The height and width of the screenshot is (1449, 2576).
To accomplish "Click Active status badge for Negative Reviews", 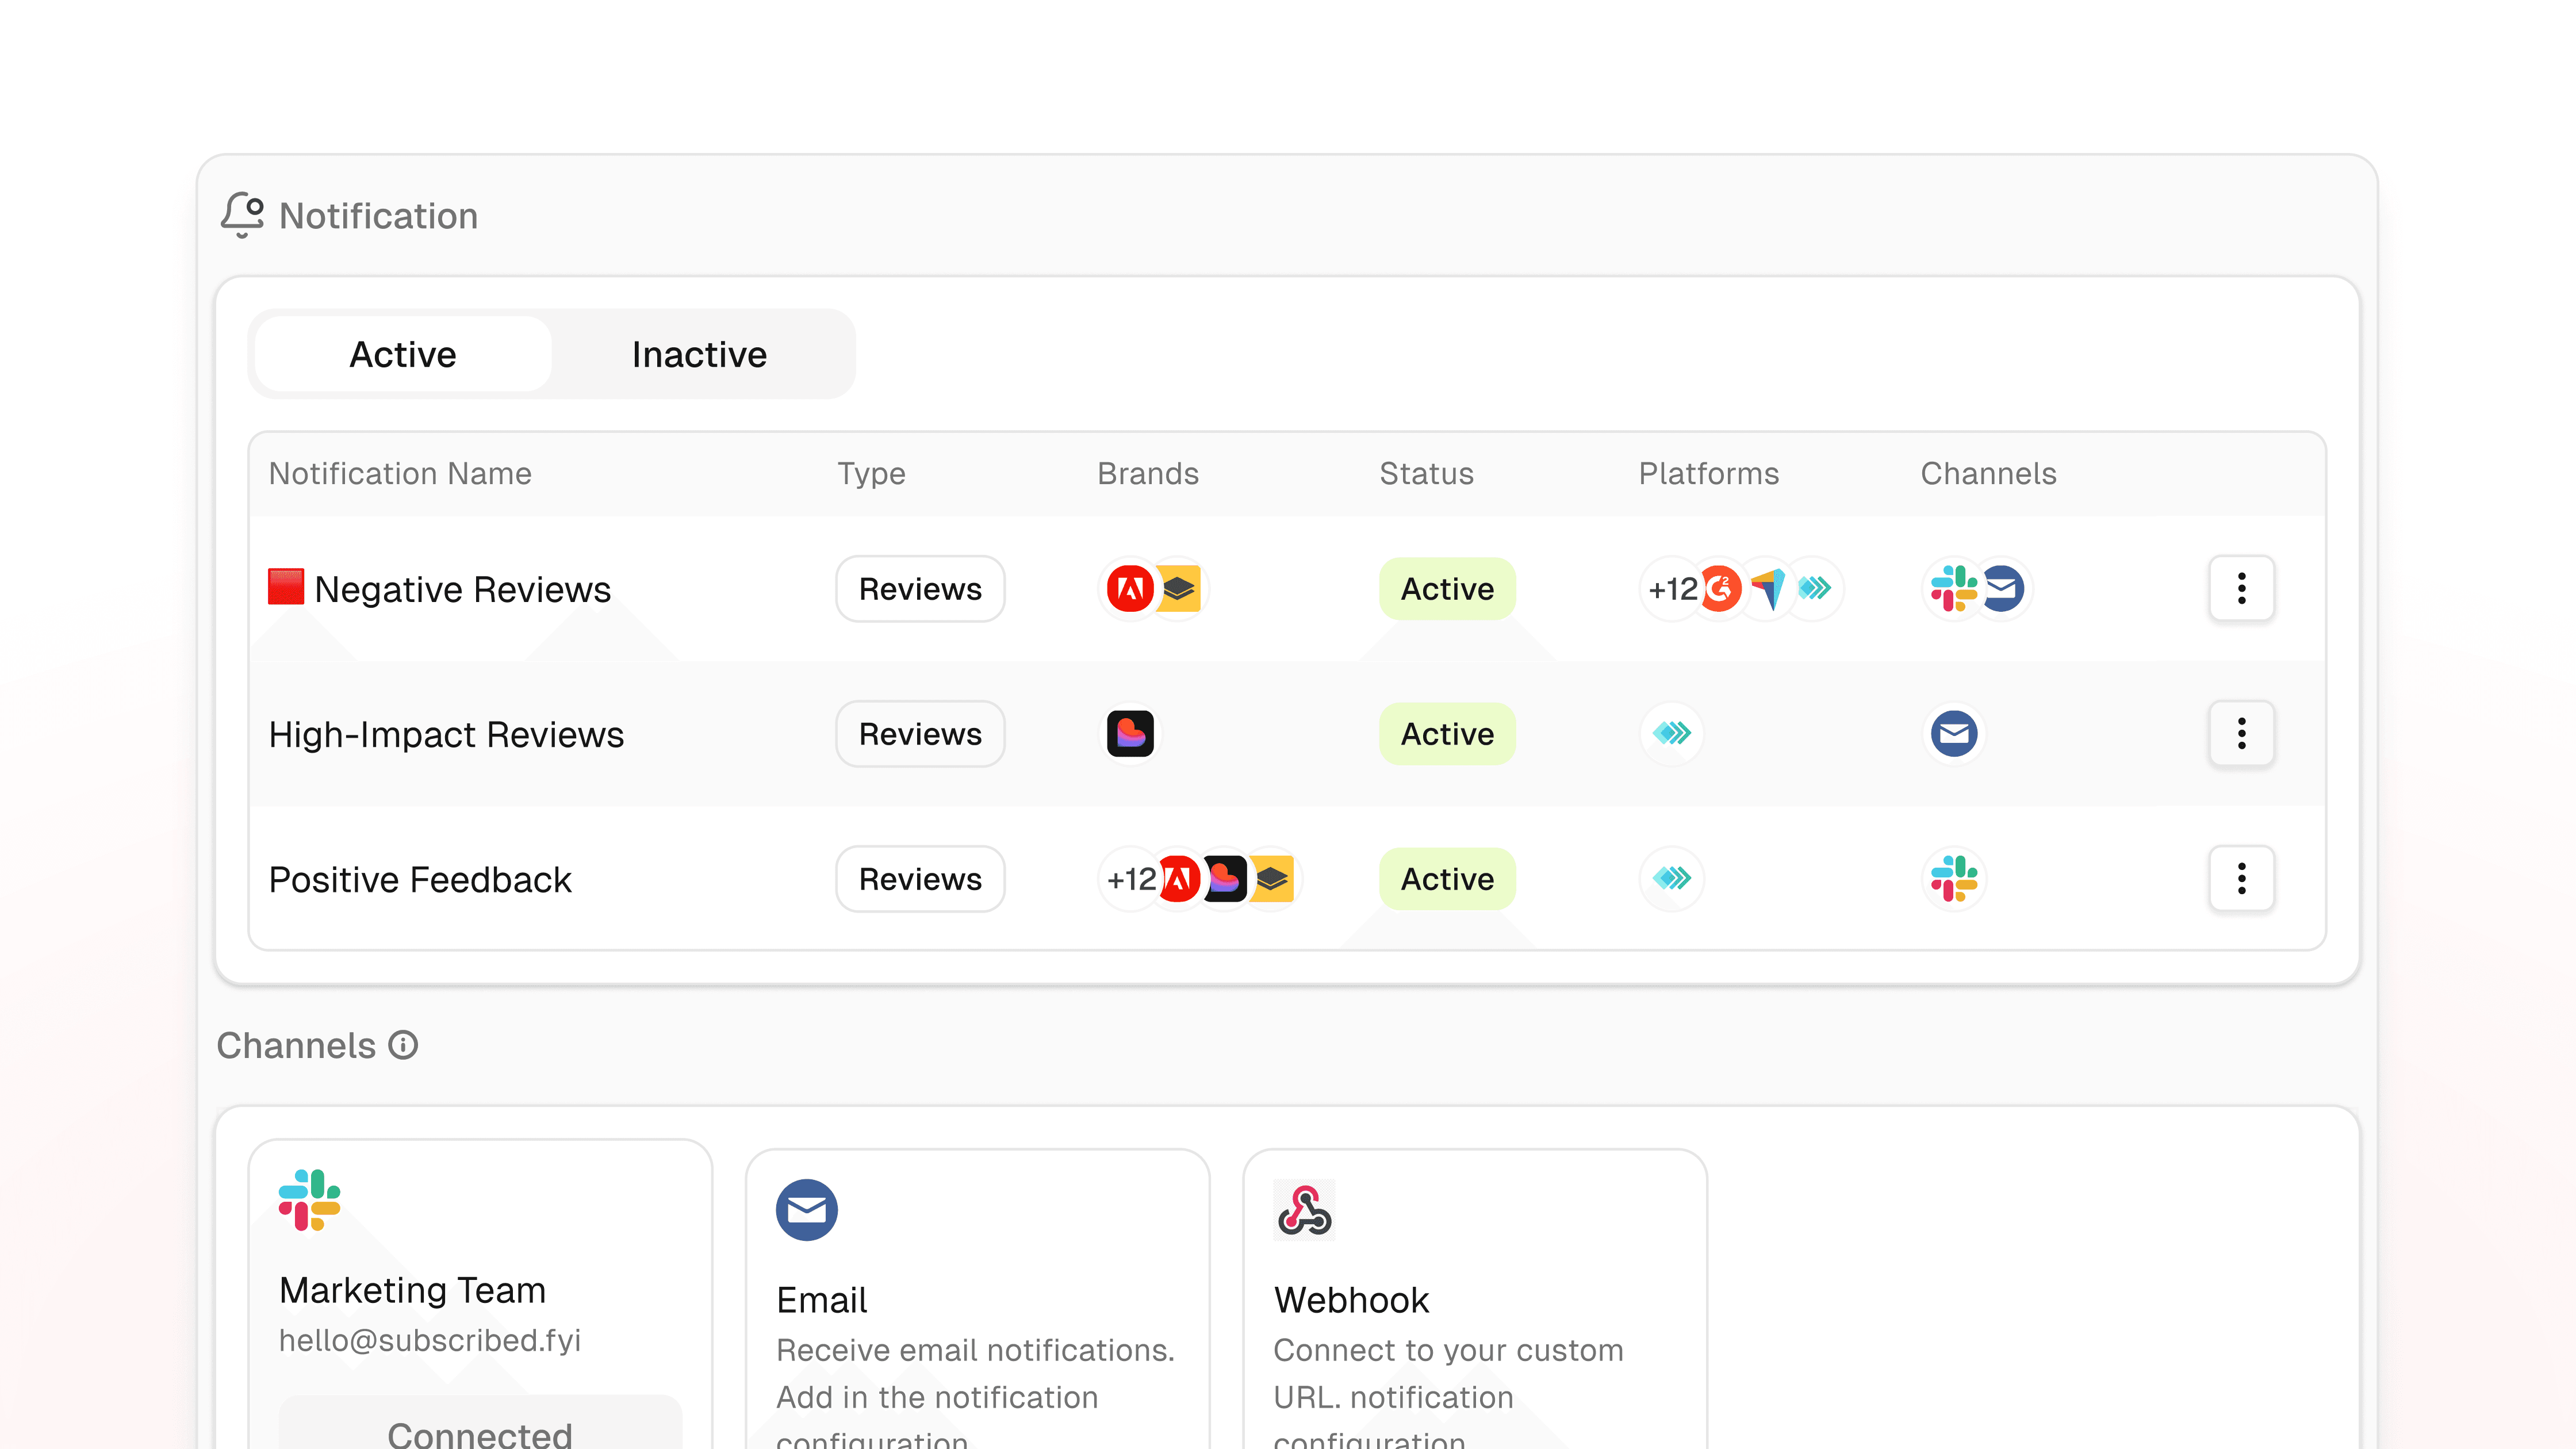I will click(1446, 588).
